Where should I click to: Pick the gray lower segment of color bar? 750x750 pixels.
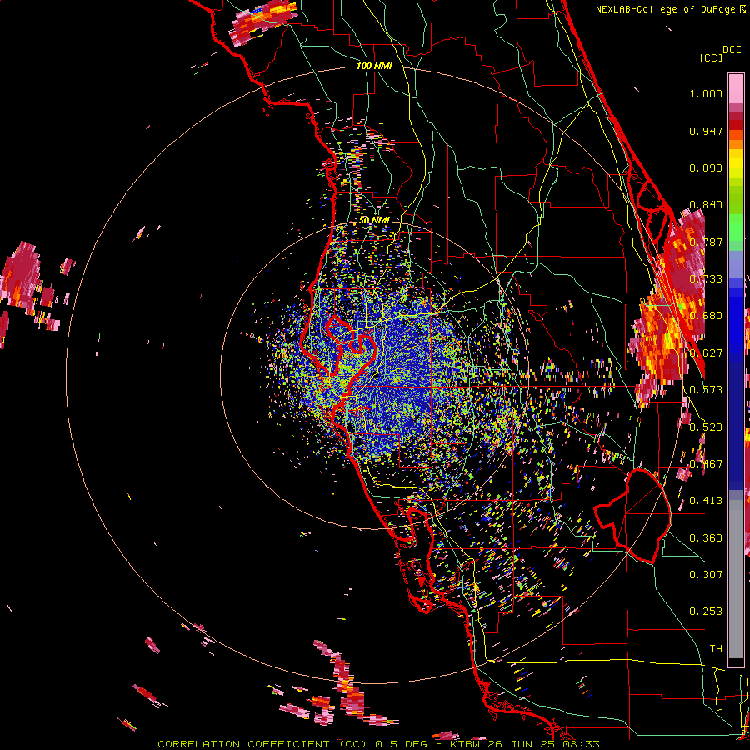point(736,579)
